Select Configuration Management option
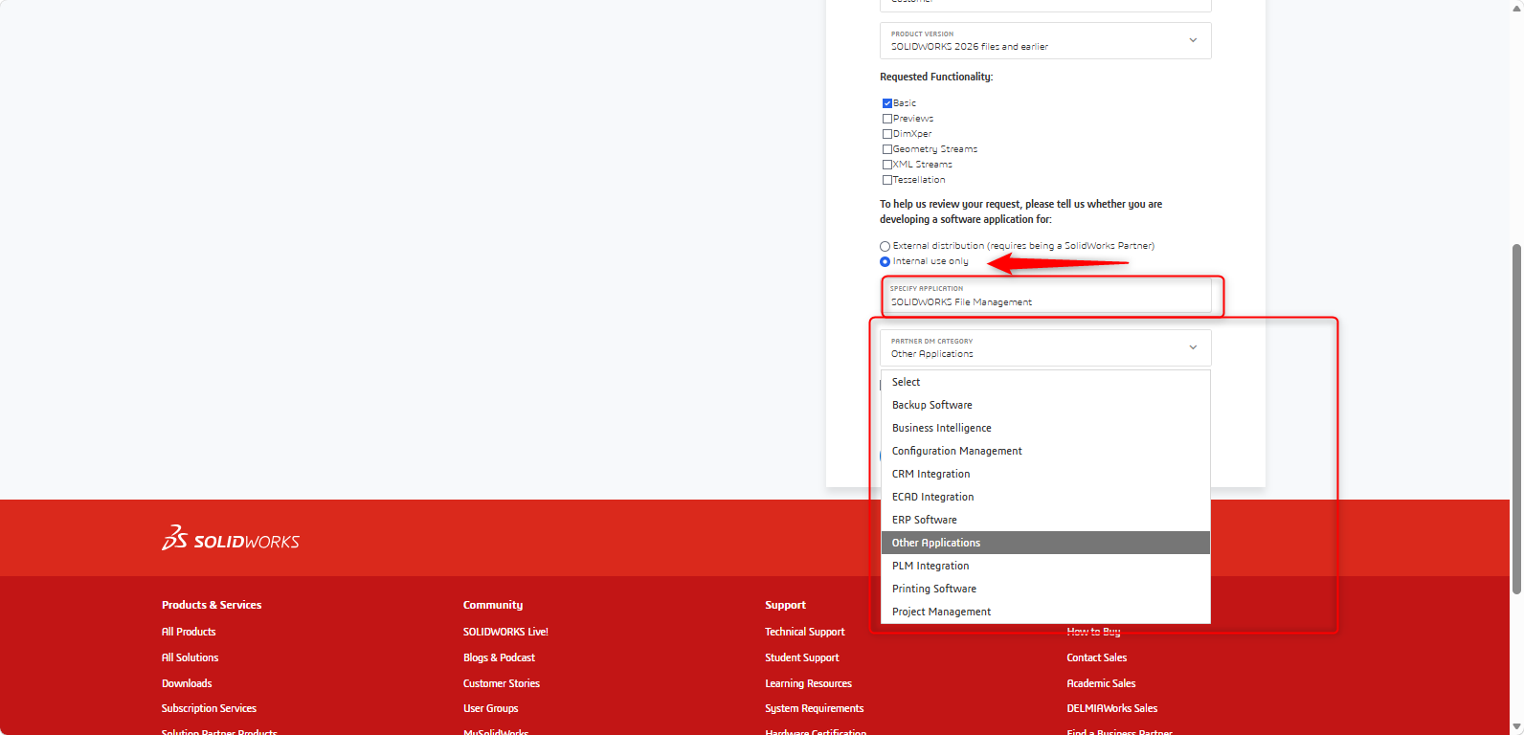This screenshot has width=1524, height=735. (1045, 451)
